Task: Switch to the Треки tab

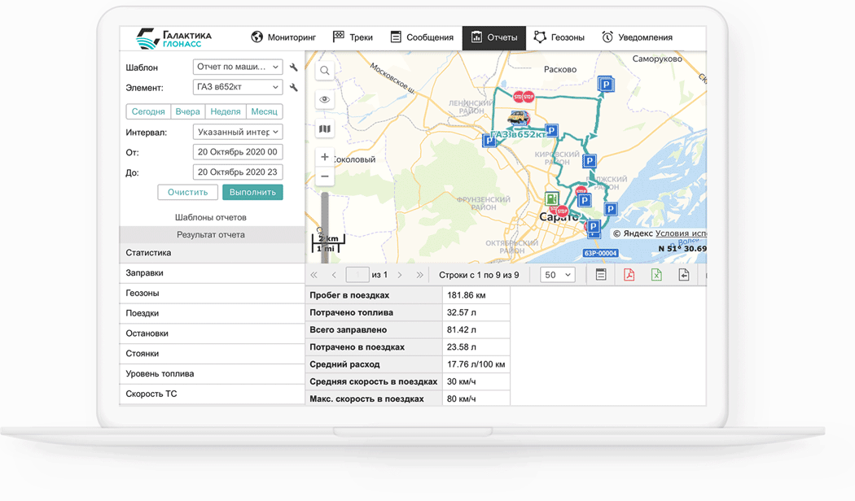Action: pyautogui.click(x=353, y=37)
